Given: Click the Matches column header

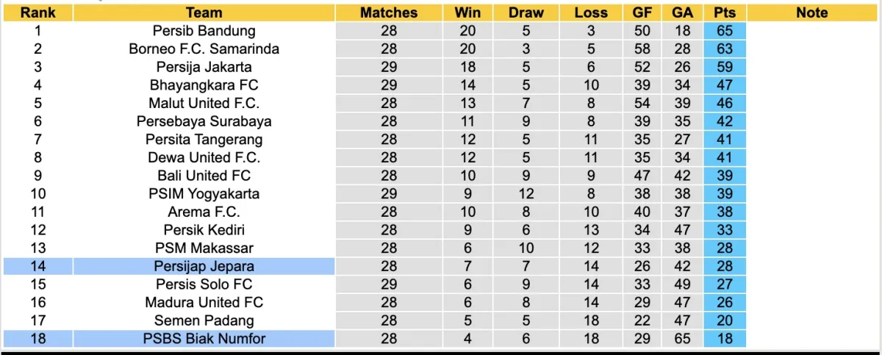Looking at the screenshot, I should click(x=389, y=12).
